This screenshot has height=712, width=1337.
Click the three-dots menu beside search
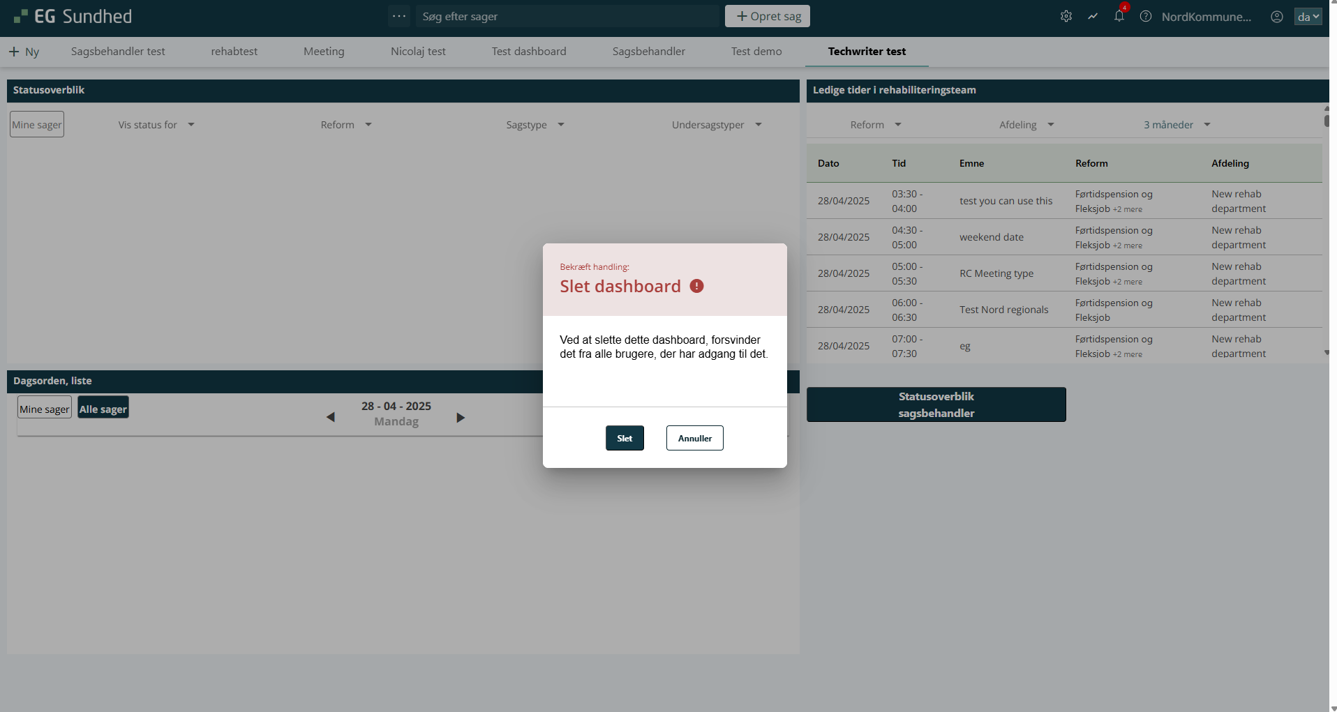point(399,16)
